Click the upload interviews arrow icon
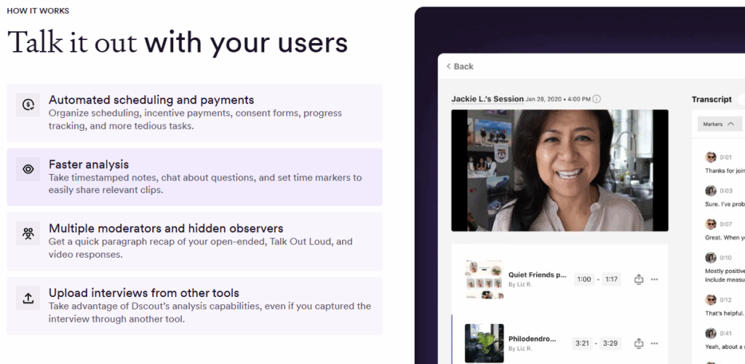The image size is (745, 364). pyautogui.click(x=28, y=298)
